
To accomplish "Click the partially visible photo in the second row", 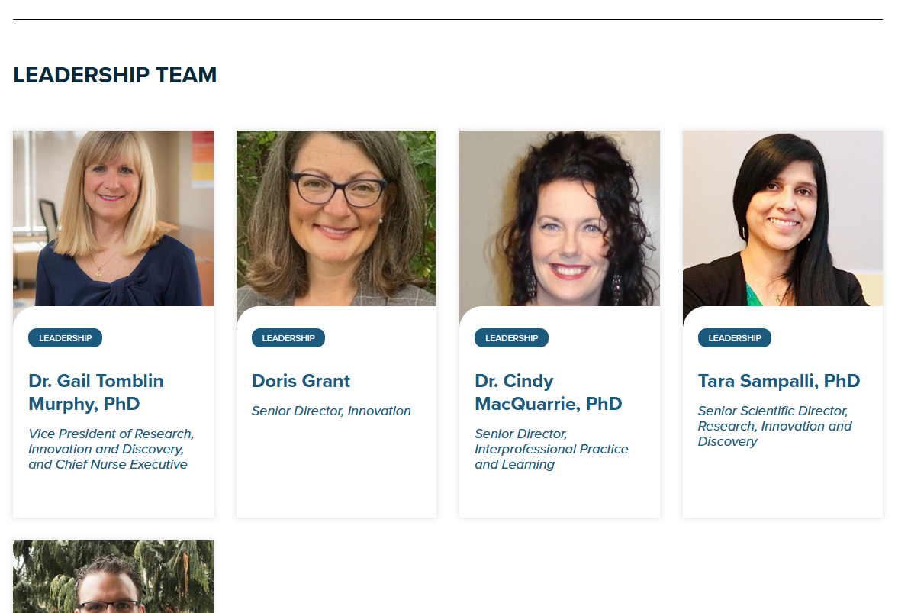I will [113, 577].
